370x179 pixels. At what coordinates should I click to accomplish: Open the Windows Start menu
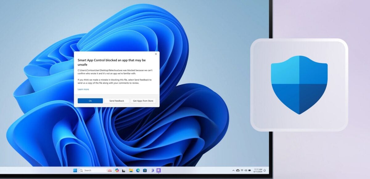[75, 170]
